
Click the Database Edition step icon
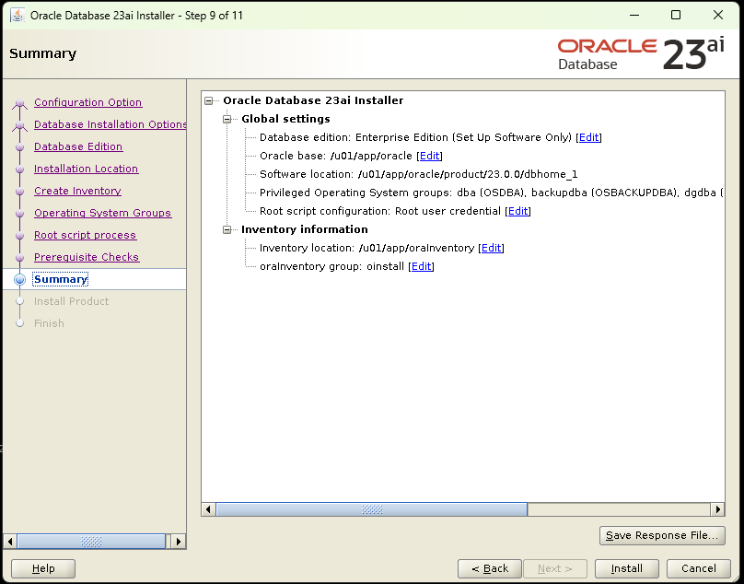(x=20, y=146)
